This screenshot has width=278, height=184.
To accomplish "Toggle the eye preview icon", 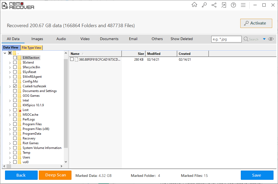I will coord(271,39).
